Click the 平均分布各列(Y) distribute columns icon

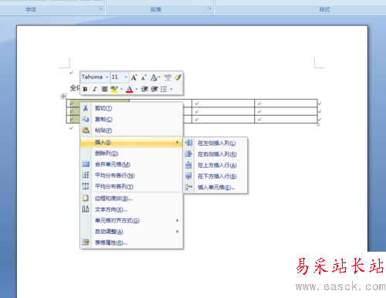[86, 186]
